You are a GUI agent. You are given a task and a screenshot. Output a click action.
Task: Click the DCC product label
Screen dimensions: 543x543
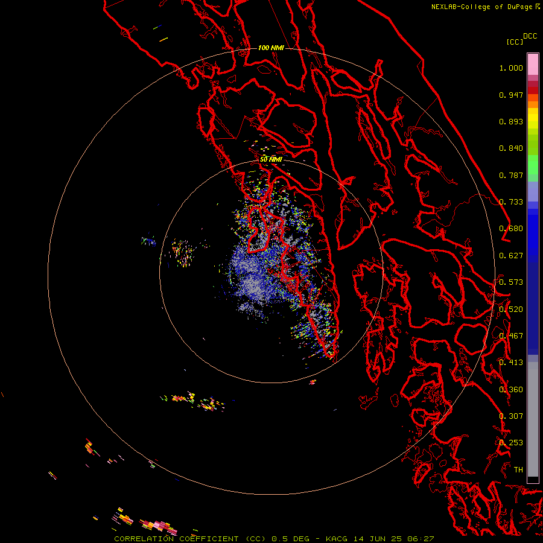pyautogui.click(x=530, y=36)
